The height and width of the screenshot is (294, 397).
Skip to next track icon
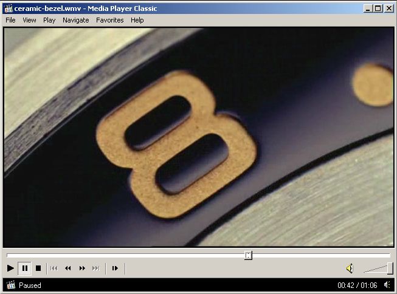point(96,268)
